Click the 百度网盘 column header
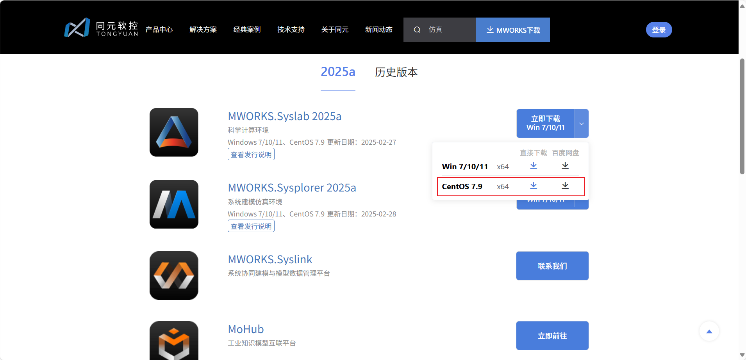 click(566, 153)
